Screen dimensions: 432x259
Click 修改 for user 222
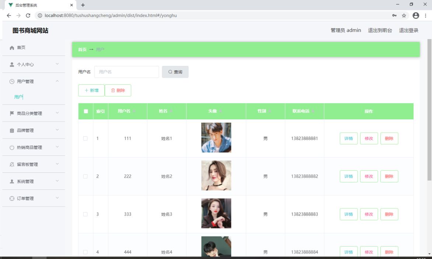(x=369, y=176)
